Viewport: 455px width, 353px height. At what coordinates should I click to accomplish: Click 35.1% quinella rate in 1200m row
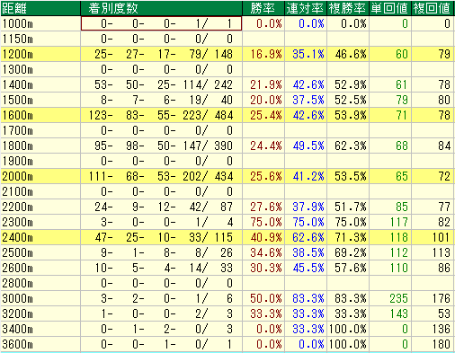click(x=308, y=54)
